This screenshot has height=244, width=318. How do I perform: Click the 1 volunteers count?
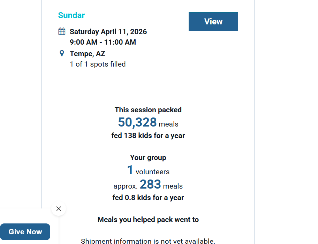[130, 170]
